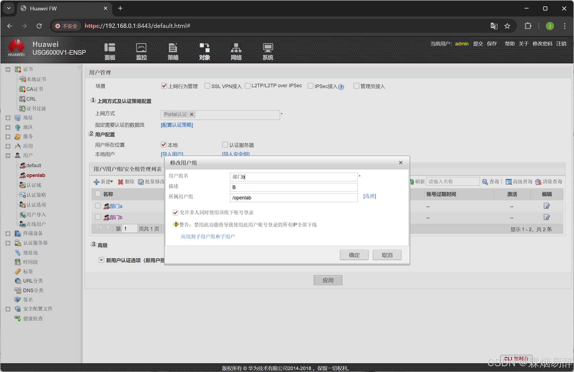574x372 pixels.
Task: Click edit icon for 部门a row
Action: point(546,206)
